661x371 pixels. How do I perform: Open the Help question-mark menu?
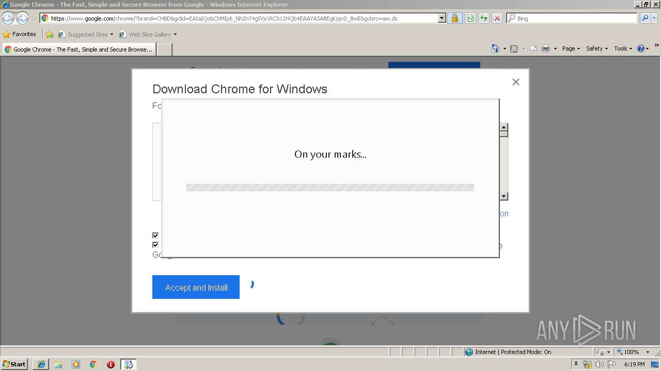(643, 48)
